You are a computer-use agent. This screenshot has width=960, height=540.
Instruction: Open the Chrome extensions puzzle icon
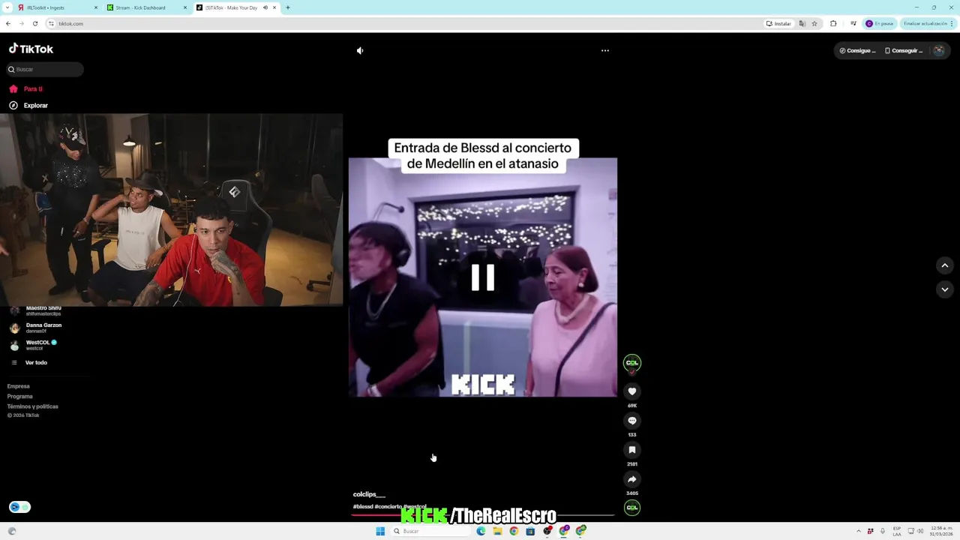point(833,23)
